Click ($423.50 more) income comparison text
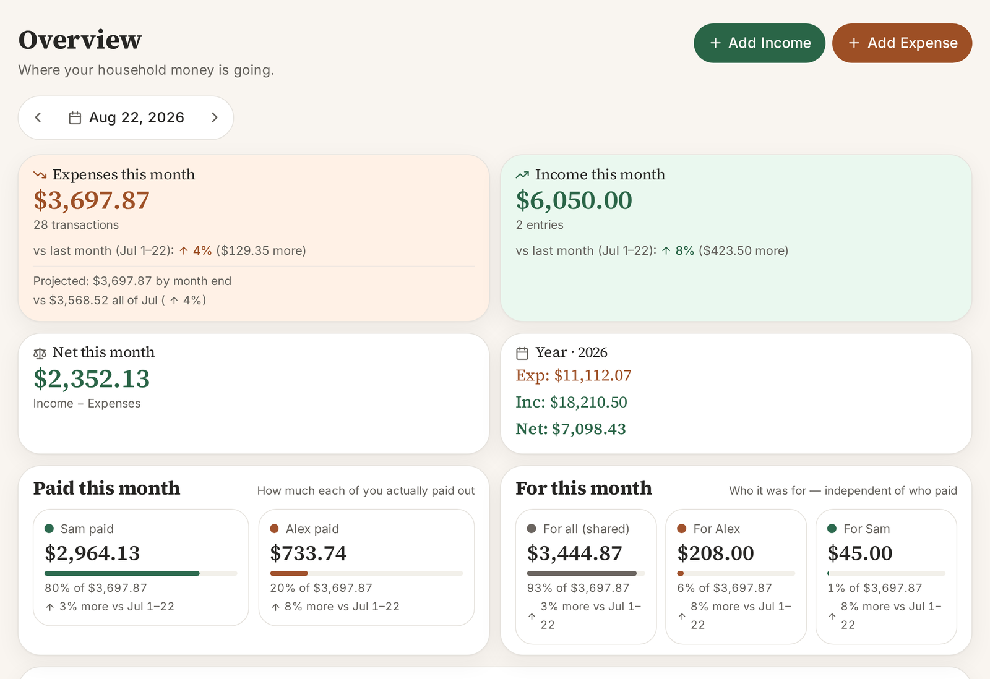The height and width of the screenshot is (679, 990). 744,250
